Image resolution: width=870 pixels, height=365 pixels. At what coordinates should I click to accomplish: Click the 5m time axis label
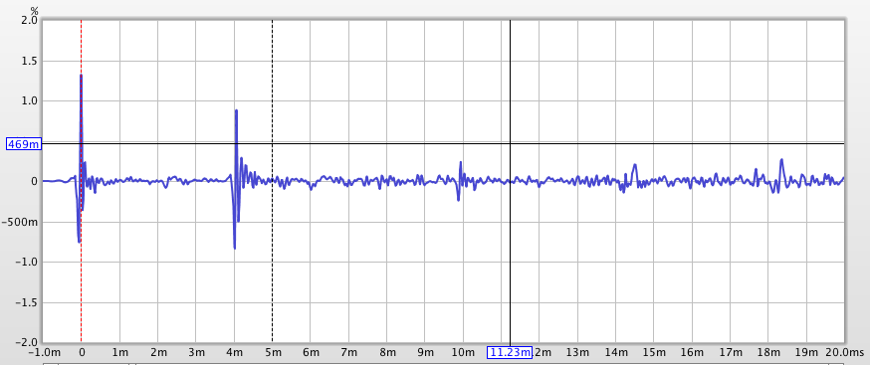(273, 353)
